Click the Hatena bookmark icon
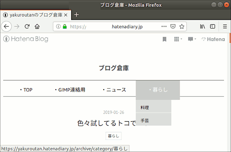231x152 pixels. pyautogui.click(x=164, y=39)
